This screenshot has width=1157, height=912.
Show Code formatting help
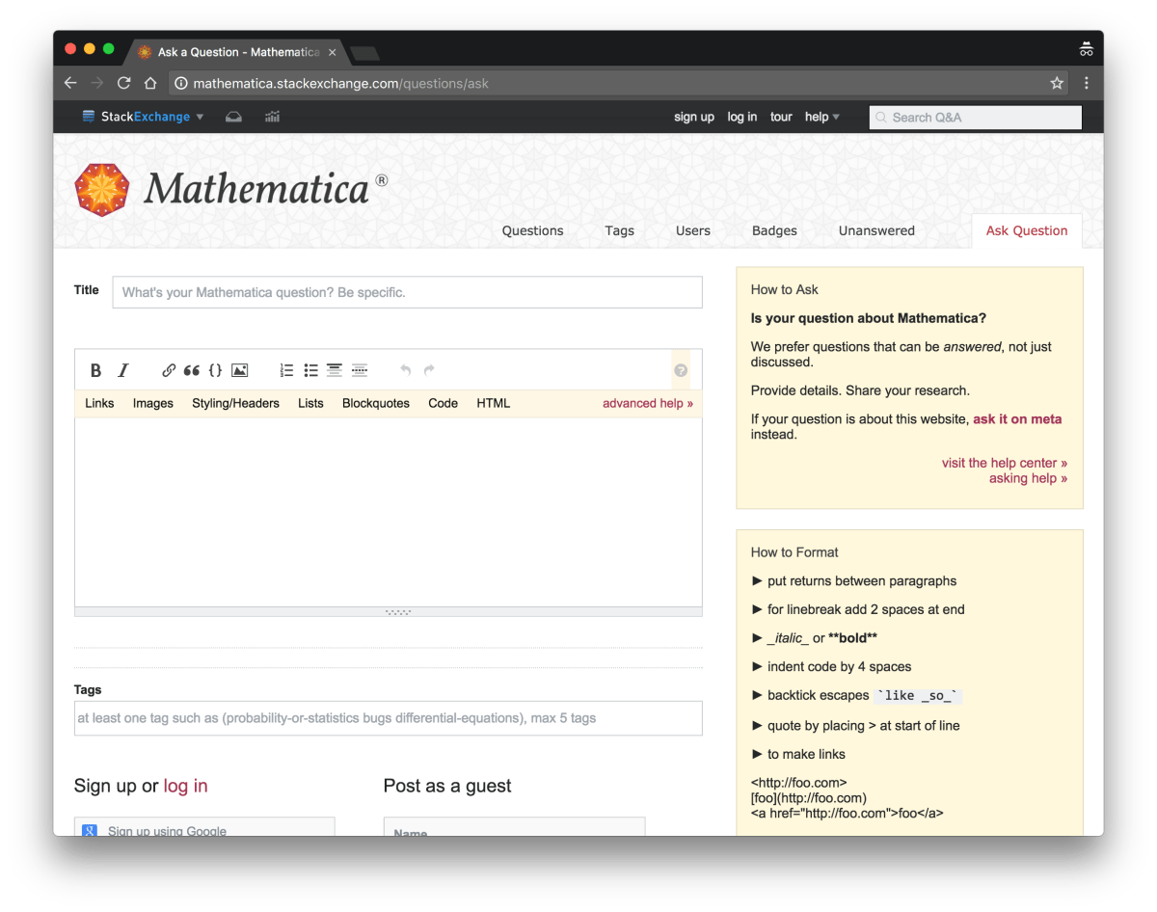[444, 403]
